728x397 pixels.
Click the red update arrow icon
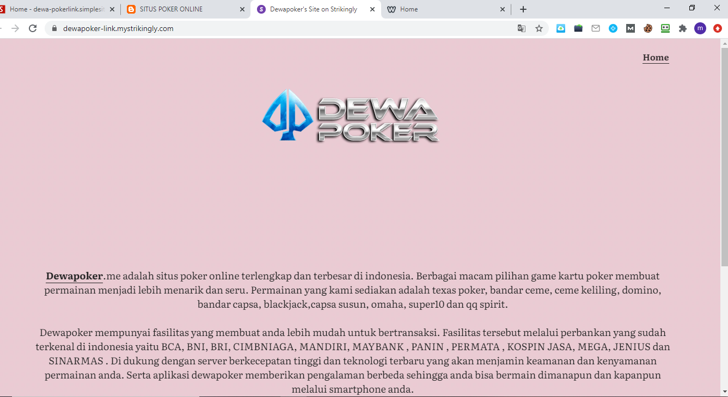pyautogui.click(x=717, y=28)
